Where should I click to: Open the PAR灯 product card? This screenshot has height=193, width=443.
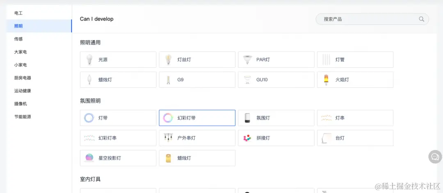click(276, 60)
